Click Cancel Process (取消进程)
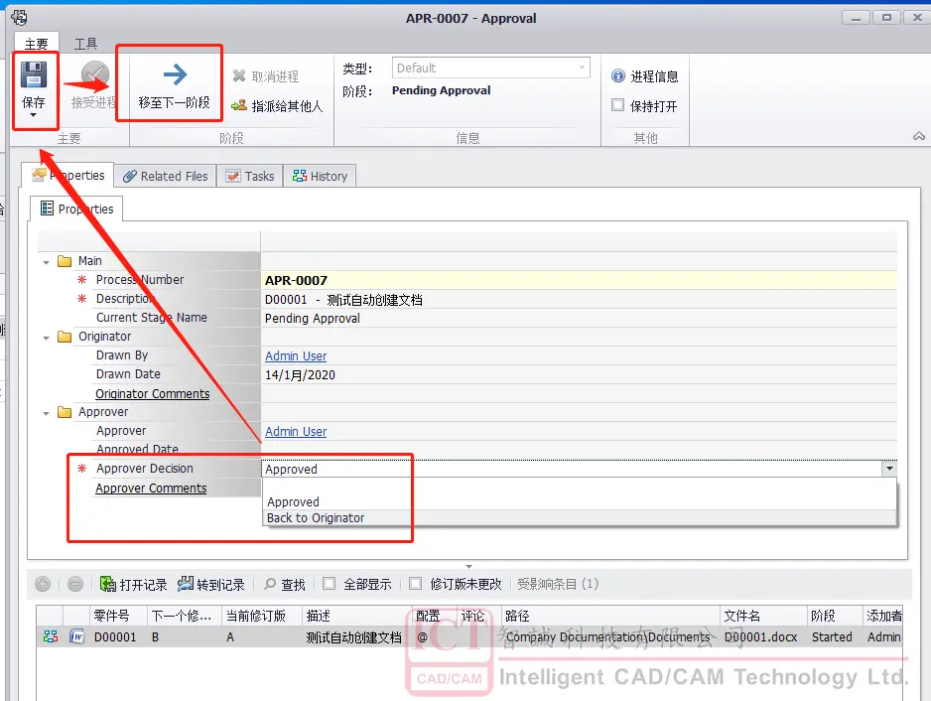 266,76
